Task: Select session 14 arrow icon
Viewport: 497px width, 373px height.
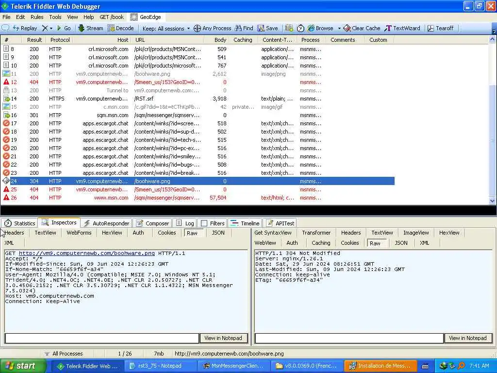Action: click(x=6, y=99)
